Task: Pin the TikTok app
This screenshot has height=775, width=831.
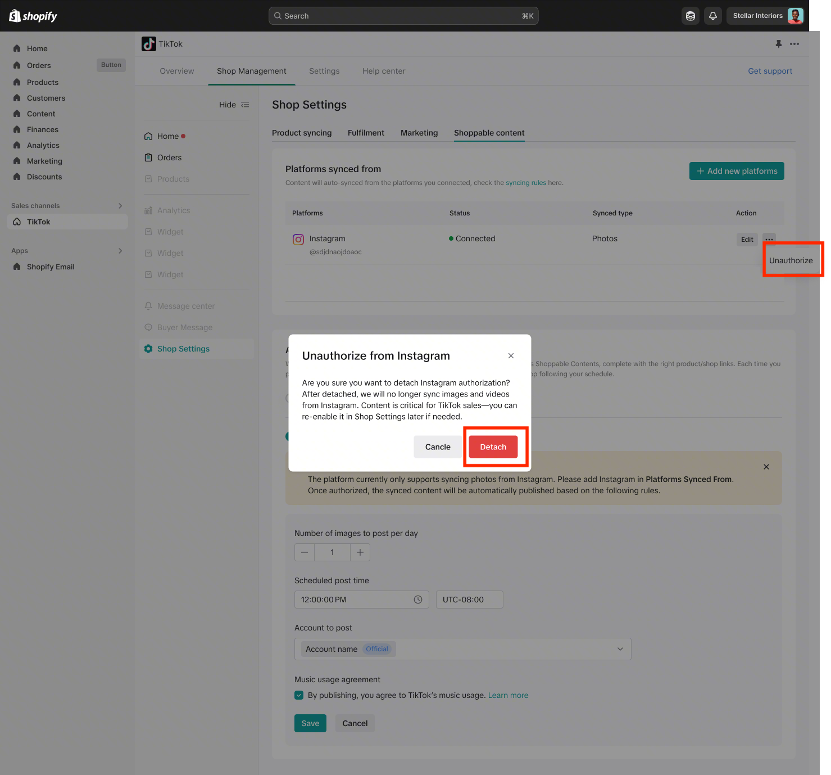Action: pos(779,44)
